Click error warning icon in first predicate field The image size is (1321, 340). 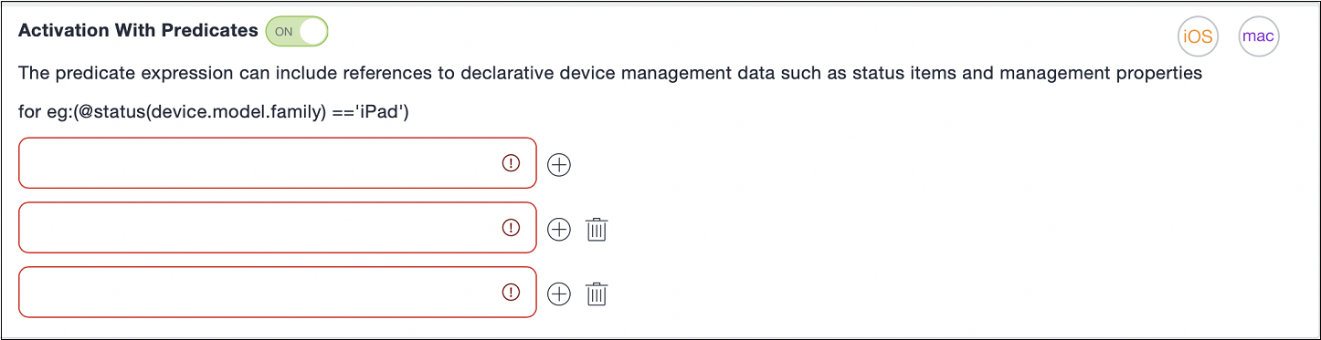click(511, 162)
